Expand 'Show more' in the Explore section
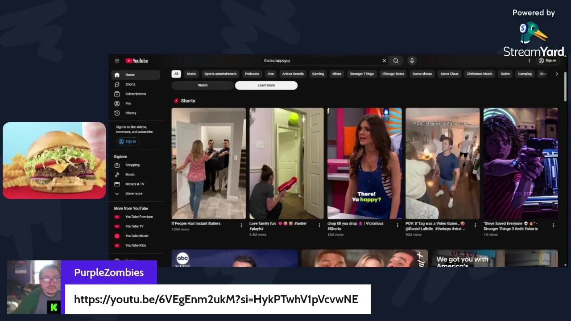571x321 pixels. click(136, 193)
